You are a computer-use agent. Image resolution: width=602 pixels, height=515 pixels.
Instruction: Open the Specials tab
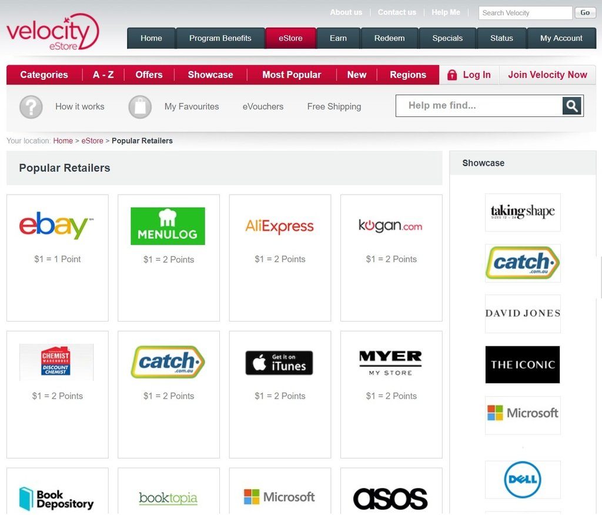447,38
